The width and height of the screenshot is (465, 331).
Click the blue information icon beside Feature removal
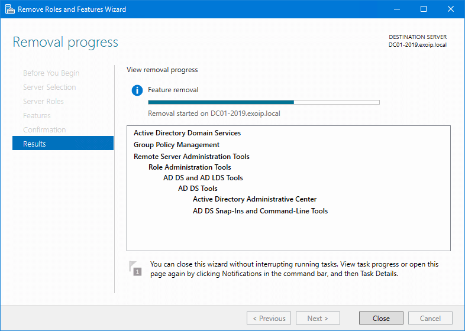point(137,90)
